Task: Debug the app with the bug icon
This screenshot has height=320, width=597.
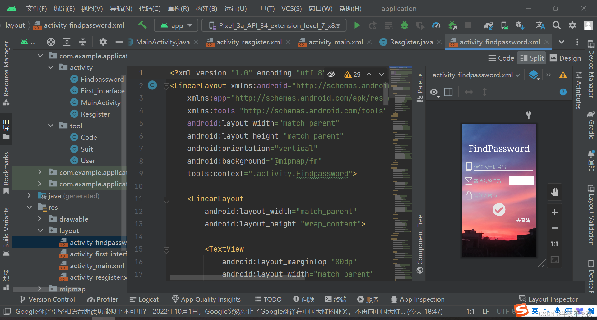Action: (404, 25)
